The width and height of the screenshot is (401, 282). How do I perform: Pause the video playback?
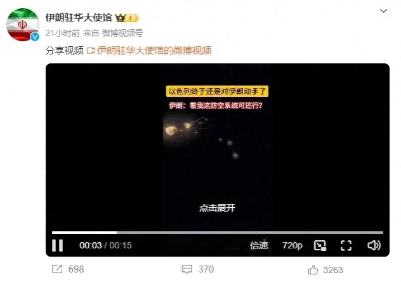tap(57, 245)
